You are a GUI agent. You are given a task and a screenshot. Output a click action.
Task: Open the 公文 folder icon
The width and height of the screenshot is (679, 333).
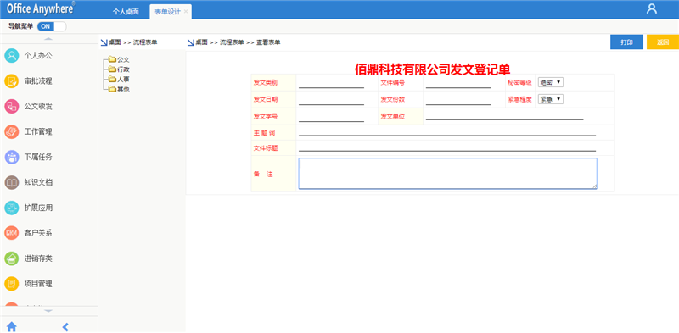(113, 59)
